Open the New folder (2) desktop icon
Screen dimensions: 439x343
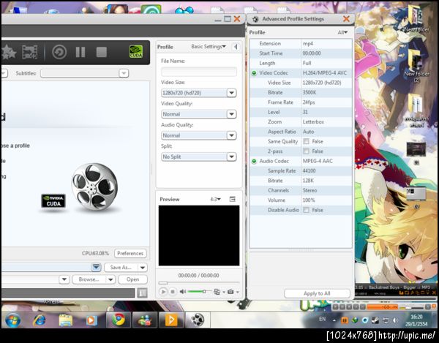click(416, 67)
